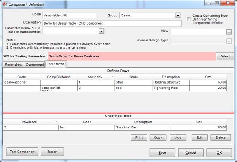
Task: Open the View dropdown list
Action: [229, 32]
